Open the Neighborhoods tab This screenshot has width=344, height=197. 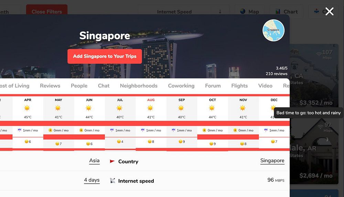point(139,86)
